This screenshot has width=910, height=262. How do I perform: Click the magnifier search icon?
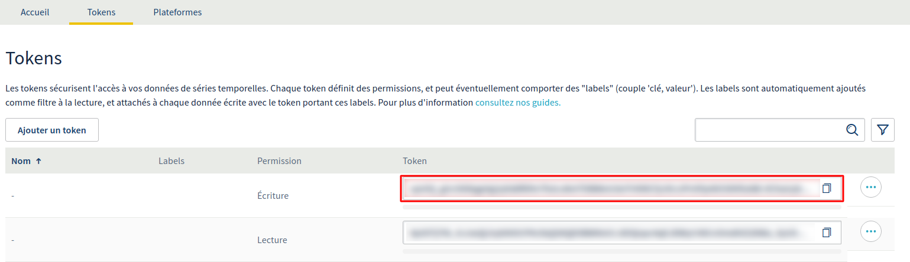tap(852, 130)
